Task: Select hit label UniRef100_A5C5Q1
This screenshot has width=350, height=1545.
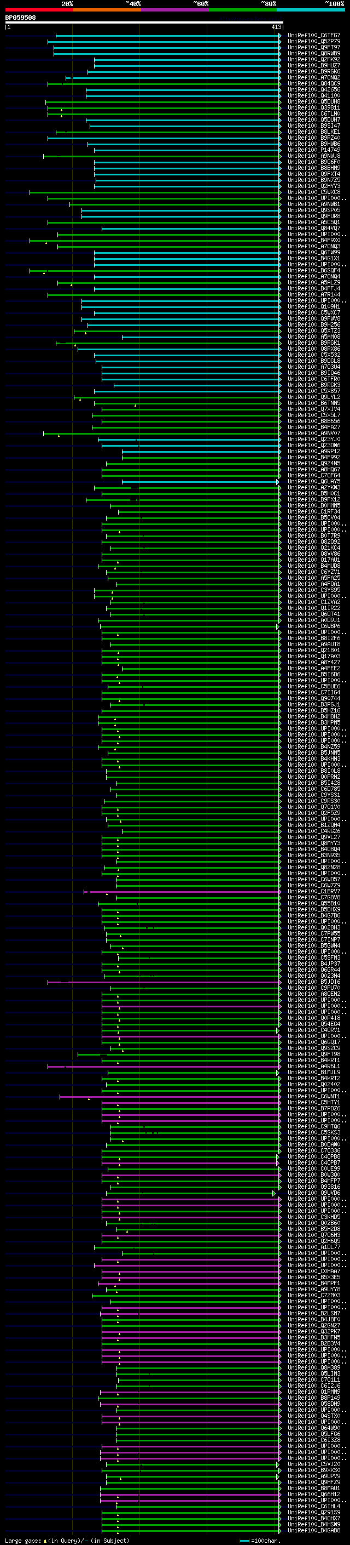Action: (313, 222)
